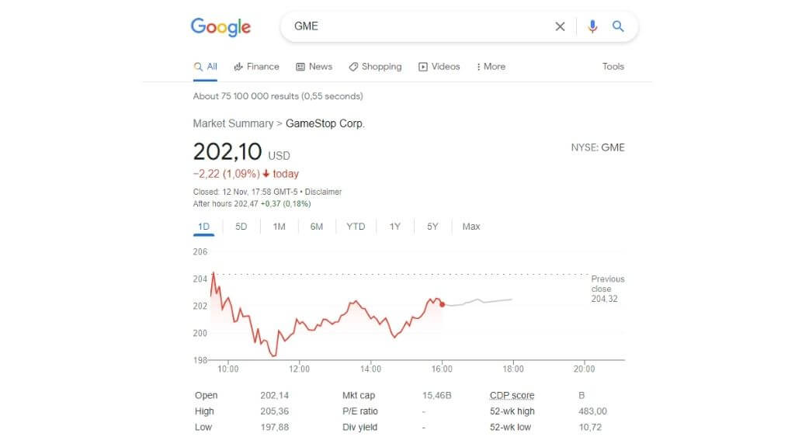Show the 1M chart range
795x447 pixels.
[279, 227]
